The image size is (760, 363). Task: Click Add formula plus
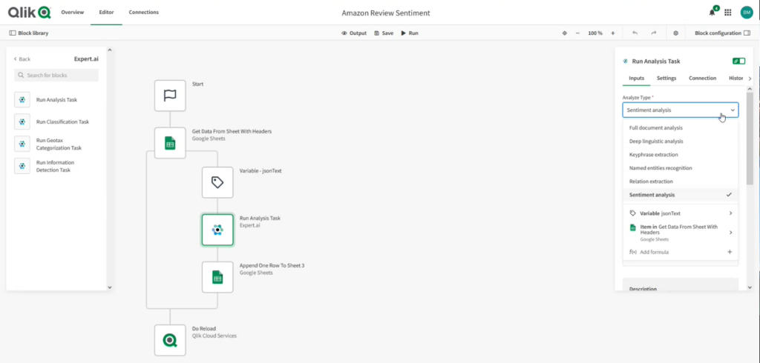730,252
